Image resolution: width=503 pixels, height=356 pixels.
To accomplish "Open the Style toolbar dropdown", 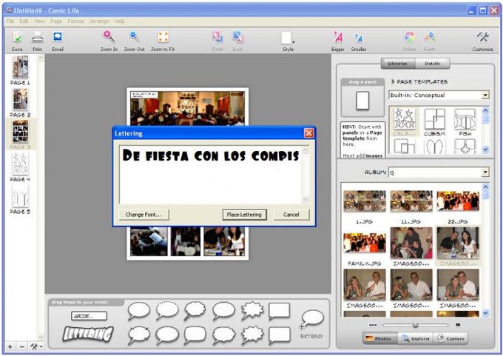I will [288, 38].
